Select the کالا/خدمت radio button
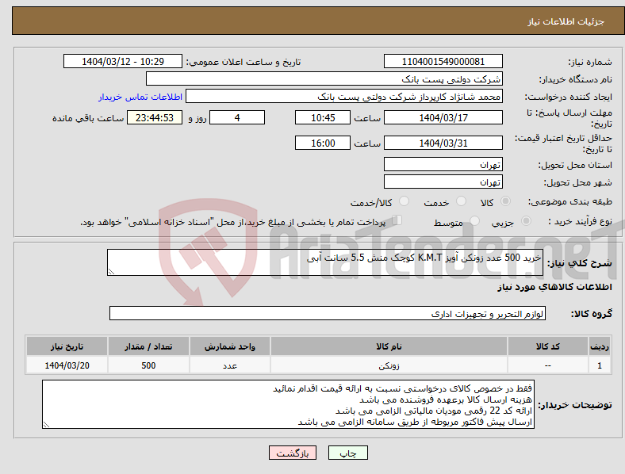Viewport: 625px width, 474px height. pos(404,201)
